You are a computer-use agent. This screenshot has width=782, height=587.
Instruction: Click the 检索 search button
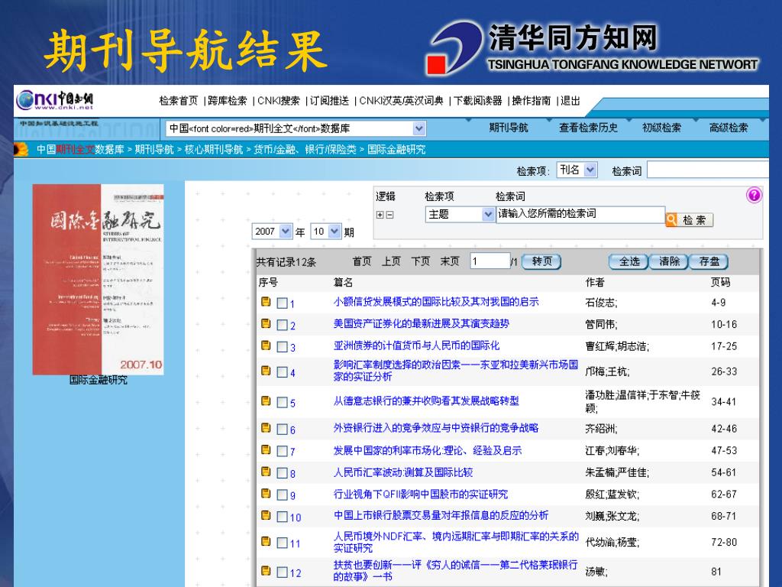click(x=690, y=220)
